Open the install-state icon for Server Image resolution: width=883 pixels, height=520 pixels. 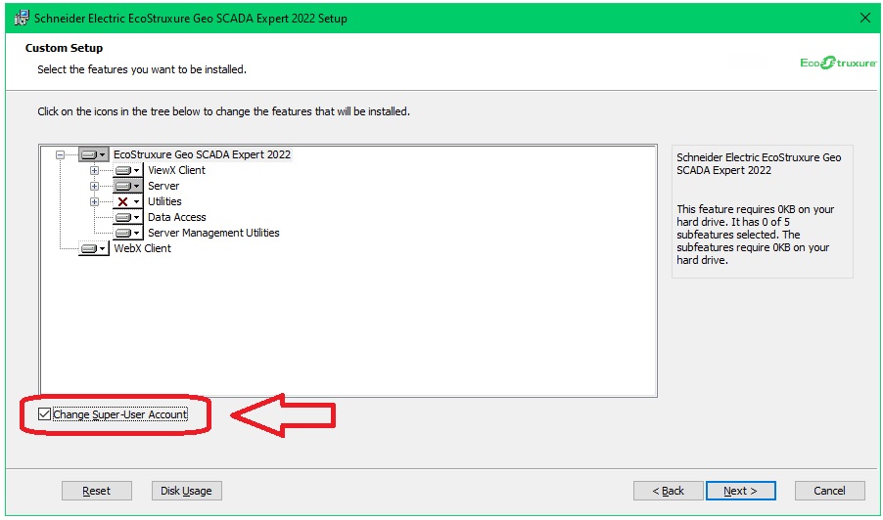pyautogui.click(x=128, y=186)
